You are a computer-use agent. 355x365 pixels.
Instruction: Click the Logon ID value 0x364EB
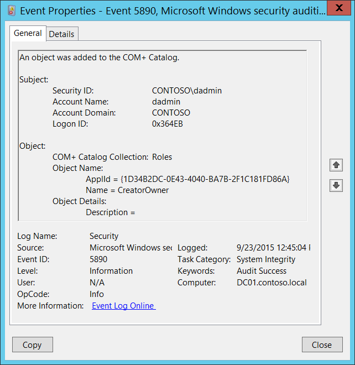168,124
